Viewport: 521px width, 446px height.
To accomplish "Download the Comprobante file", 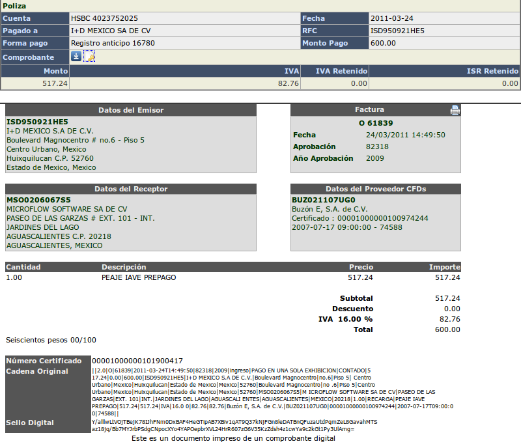I will tap(76, 56).
